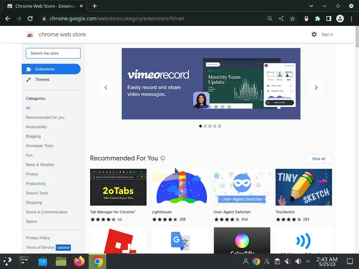Show previous carousel slide with left chevron
The height and width of the screenshot is (269, 359).
coord(106,87)
